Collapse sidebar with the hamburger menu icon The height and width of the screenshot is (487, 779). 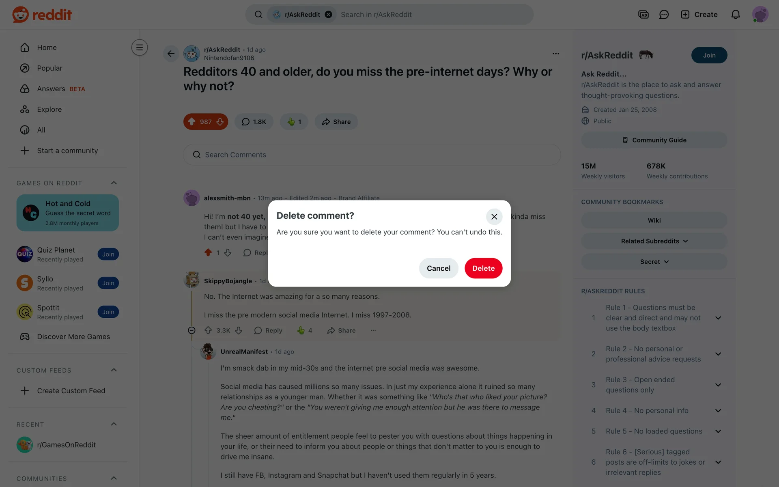(x=139, y=47)
